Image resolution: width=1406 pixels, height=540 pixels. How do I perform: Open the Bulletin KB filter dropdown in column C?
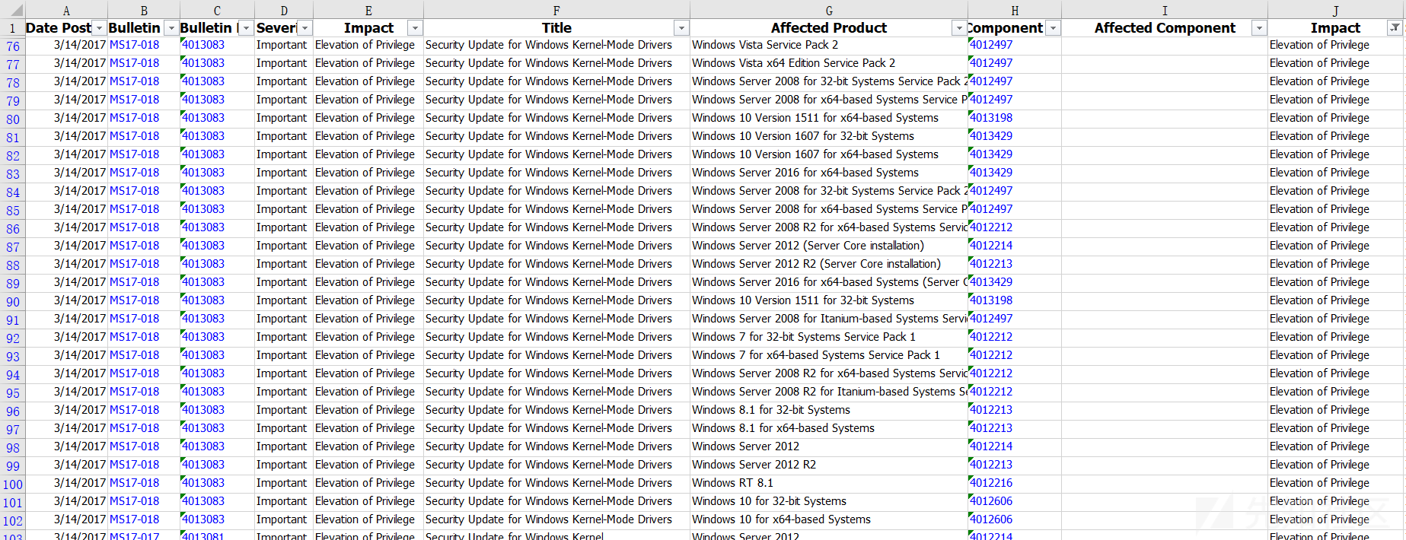246,28
